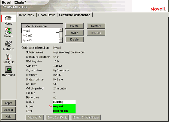Open Help from the sidebar

(8, 117)
